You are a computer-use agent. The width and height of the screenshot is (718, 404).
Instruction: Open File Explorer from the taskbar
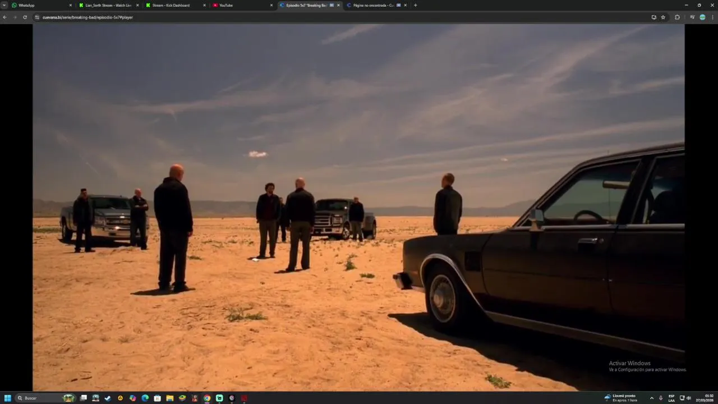(169, 398)
